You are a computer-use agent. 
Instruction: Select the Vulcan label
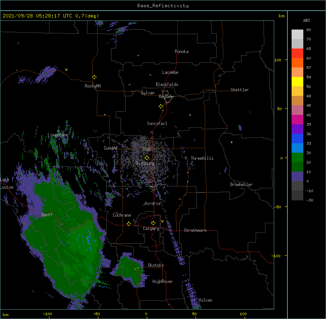pyautogui.click(x=205, y=300)
